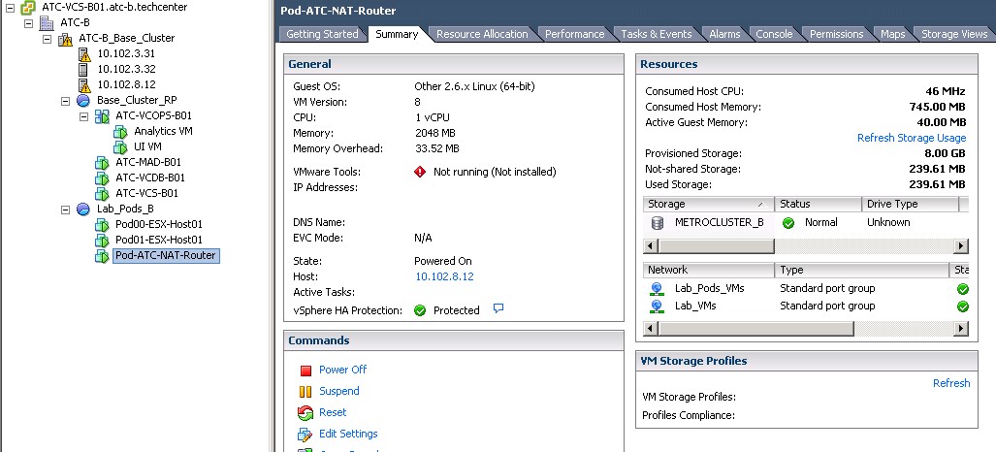Click the Suspend pause icon

[x=305, y=392]
